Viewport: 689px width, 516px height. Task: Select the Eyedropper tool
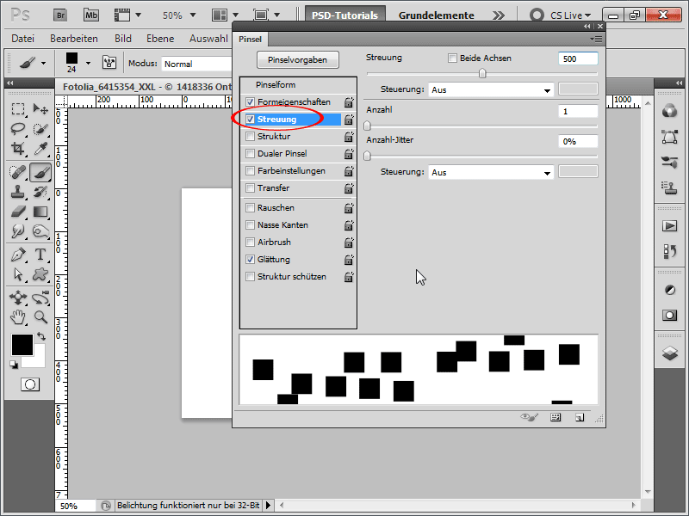coord(40,149)
